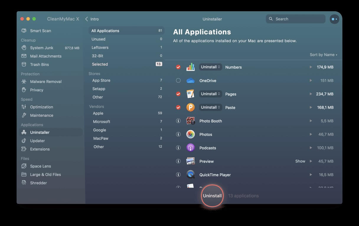Uncheck the Paste application checkbox
Image resolution: width=359 pixels, height=226 pixels.
pos(178,107)
